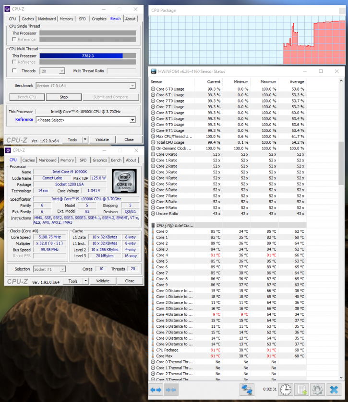Open the Reference Please Select dropdown
Screen dimensions: 348x402
click(x=132, y=120)
